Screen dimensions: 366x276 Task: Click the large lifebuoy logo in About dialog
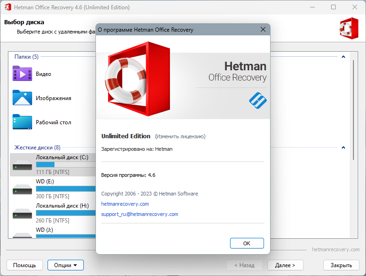[x=137, y=79]
